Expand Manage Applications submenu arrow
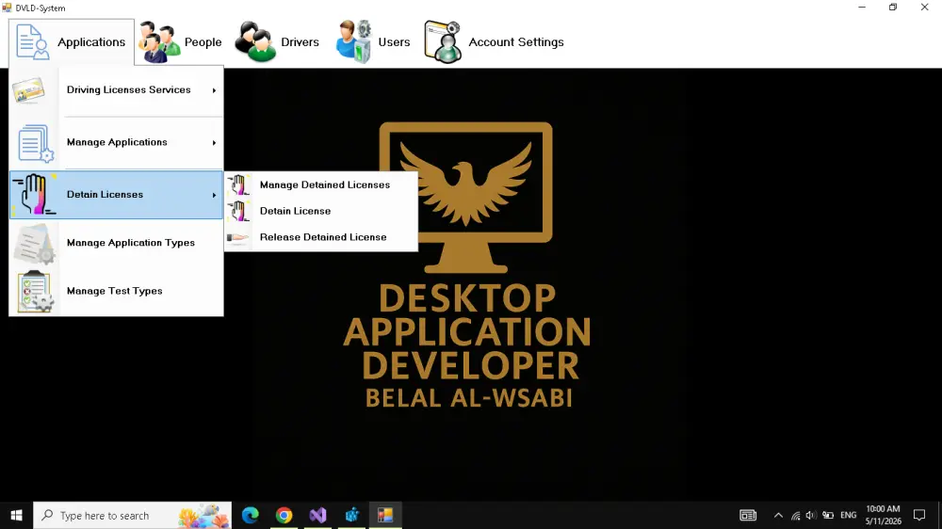942x529 pixels. [214, 143]
